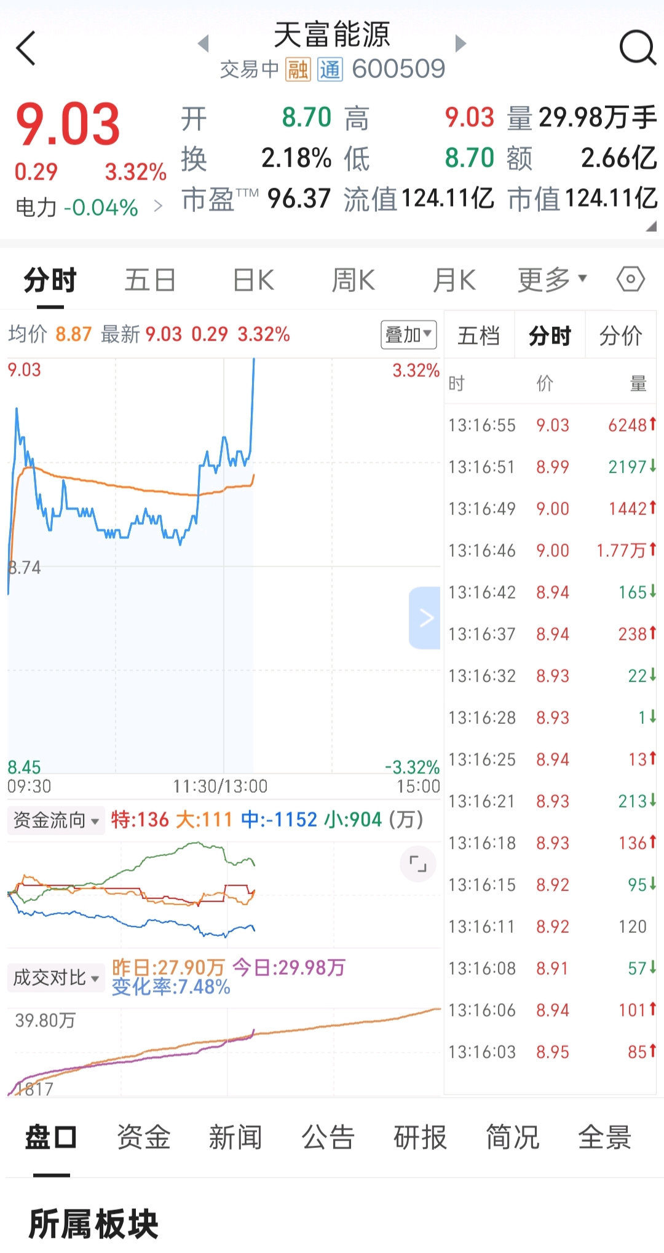The width and height of the screenshot is (664, 1253).
Task: Tap the 融 margin trading badge
Action: (298, 69)
